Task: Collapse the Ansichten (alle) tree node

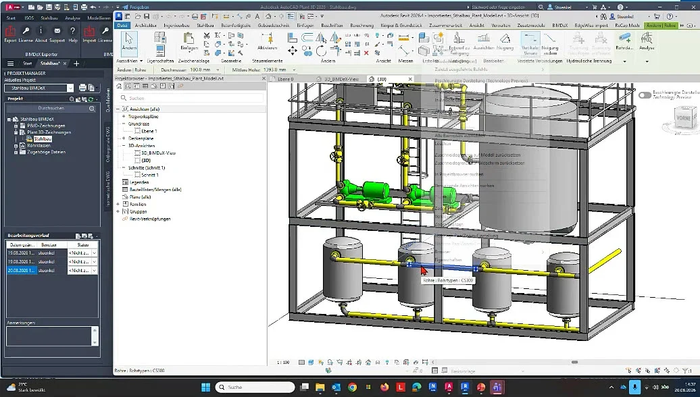Action: [118, 109]
